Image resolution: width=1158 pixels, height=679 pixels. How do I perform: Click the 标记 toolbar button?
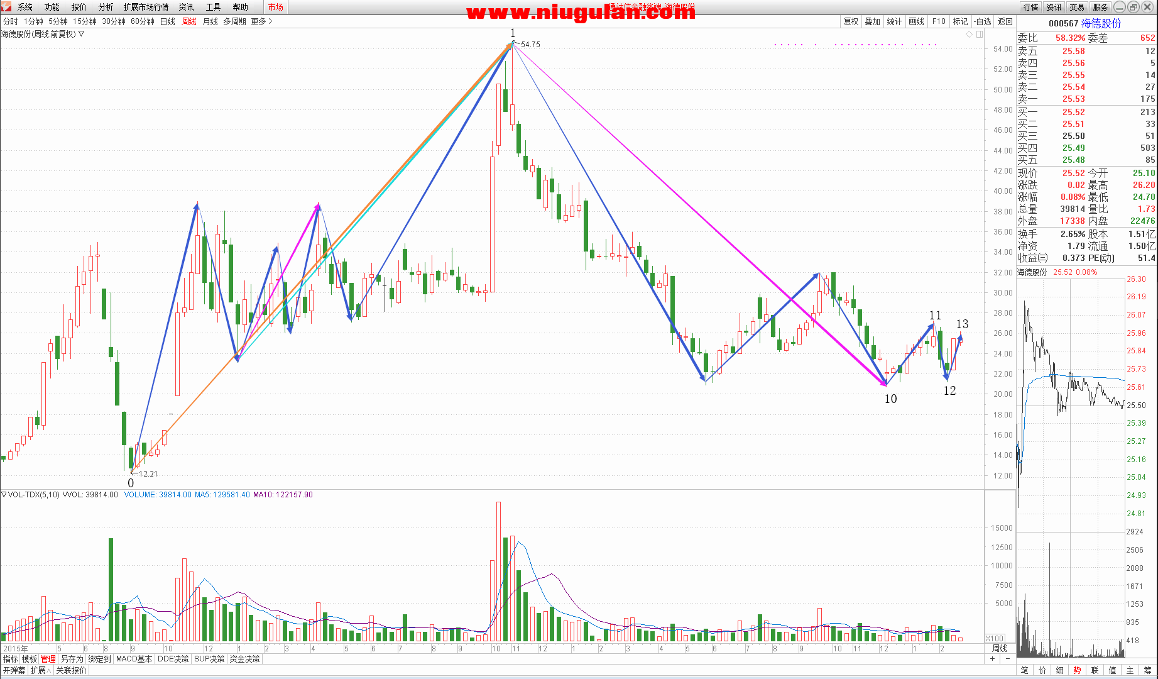[x=961, y=21]
